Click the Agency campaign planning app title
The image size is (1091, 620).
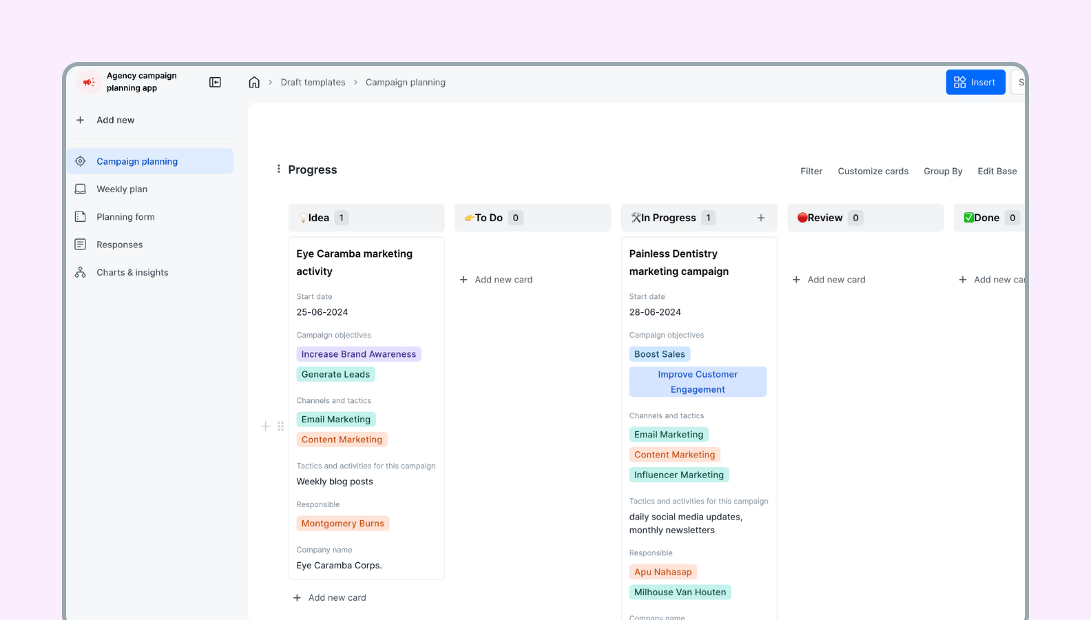click(141, 82)
